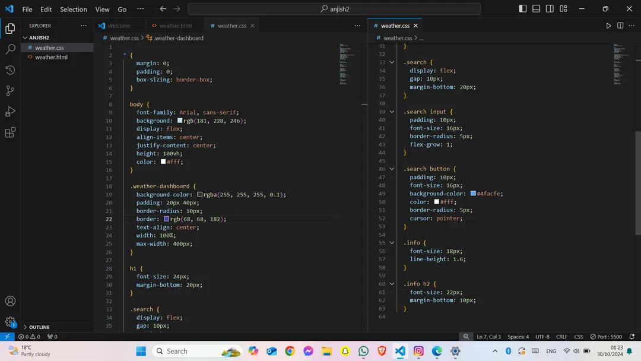Image resolution: width=641 pixels, height=361 pixels.
Task: Toggle bottom panel layout button
Action: click(536, 8)
